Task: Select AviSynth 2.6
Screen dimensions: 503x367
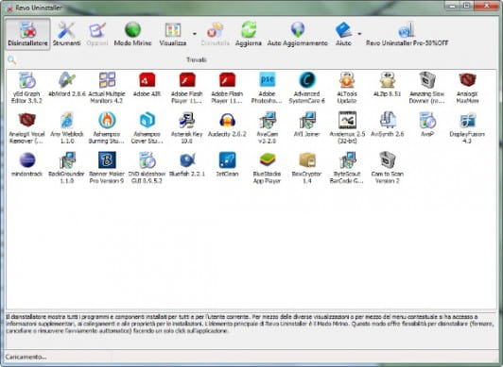Action: (x=388, y=125)
